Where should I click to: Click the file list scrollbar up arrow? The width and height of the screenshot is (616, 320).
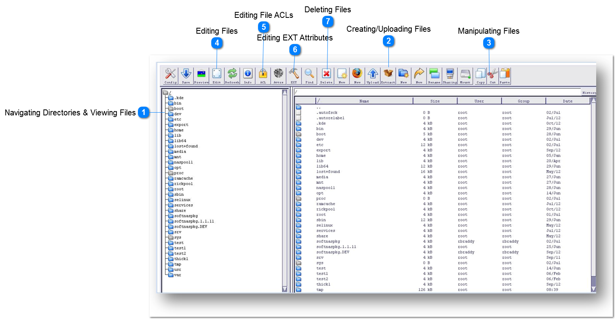click(x=593, y=100)
